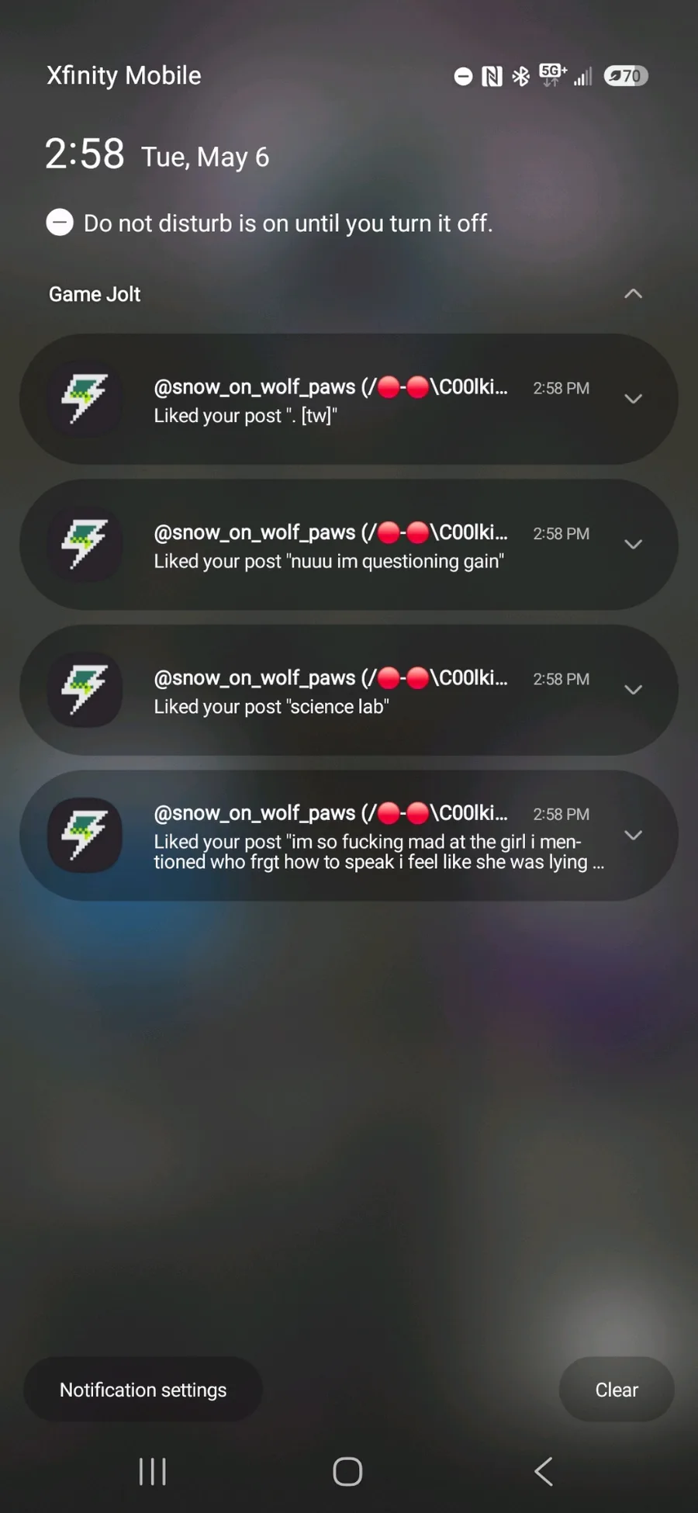The image size is (698, 1513).
Task: Tap Game Jolt icon on "[tw]" notification
Action: 85,399
